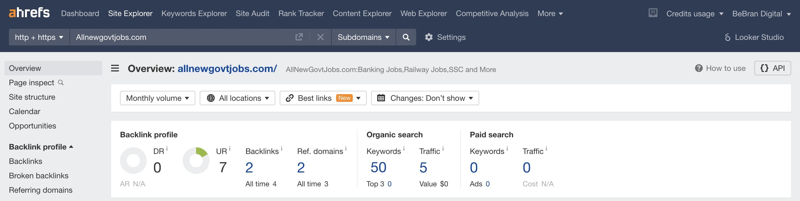Open Credits usage dropdown
The image size is (800, 201).
tap(695, 14)
